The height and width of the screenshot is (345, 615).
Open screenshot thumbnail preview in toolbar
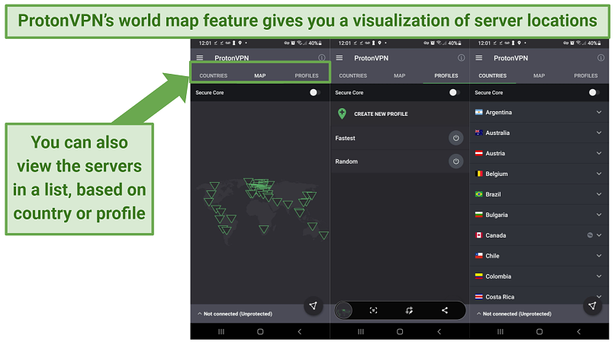[343, 311]
